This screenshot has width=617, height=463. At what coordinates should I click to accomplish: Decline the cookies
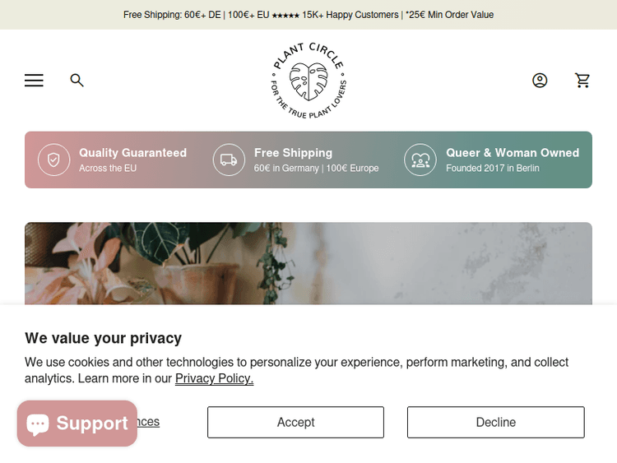[x=495, y=422]
